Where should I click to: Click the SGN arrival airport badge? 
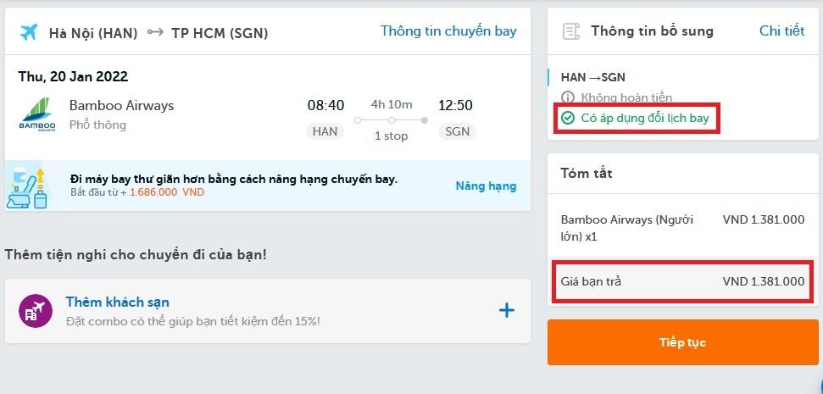coord(456,131)
